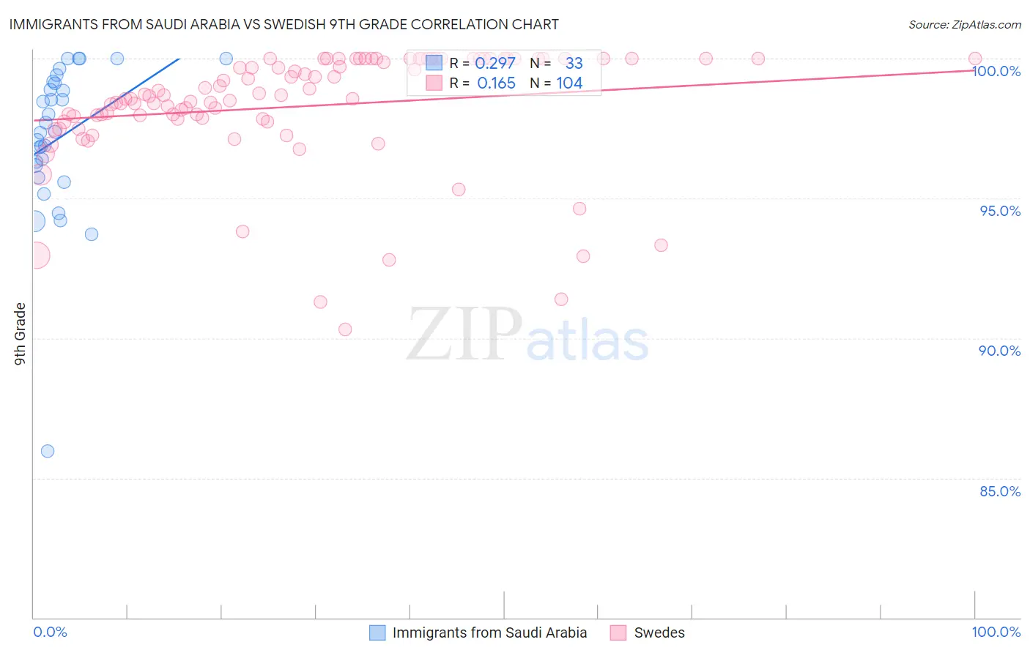Screen dimensions: 1030x653
Task: Click the ZIPatlas watermark in chart center
Action: pyautogui.click(x=527, y=334)
